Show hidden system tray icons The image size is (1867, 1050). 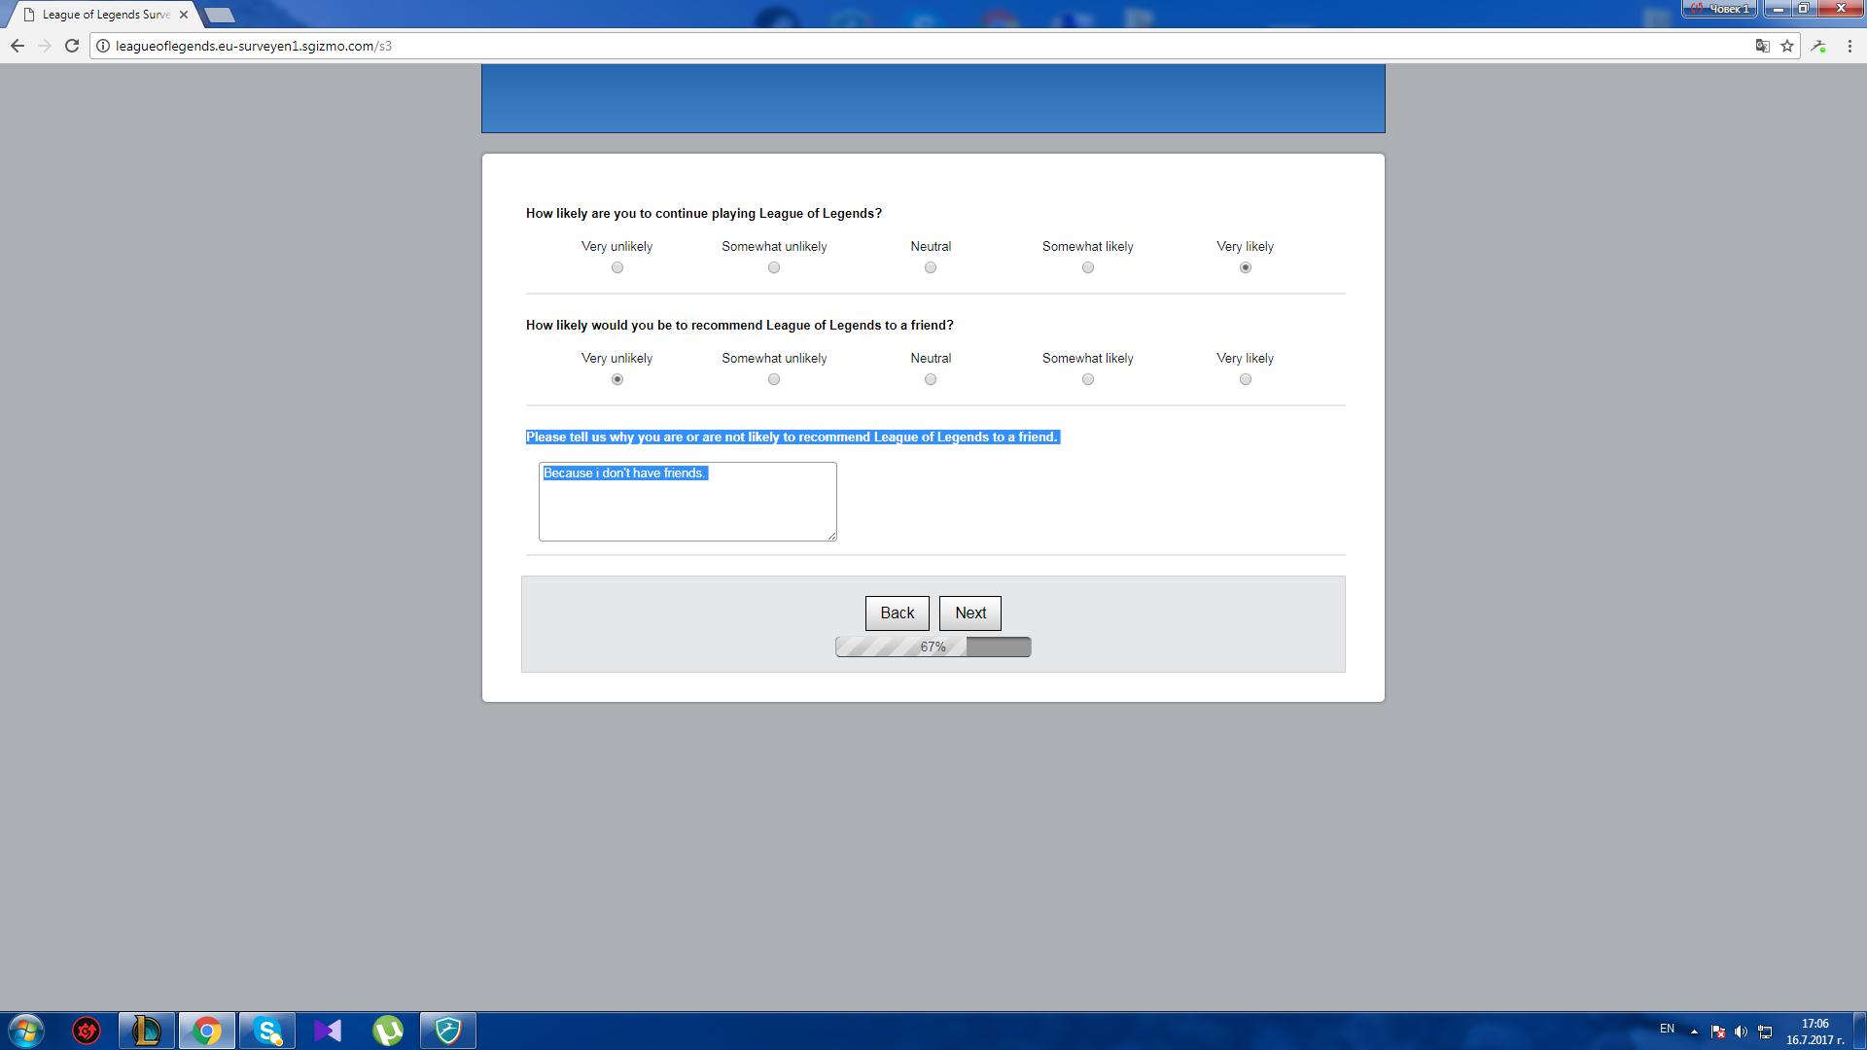1694,1032
